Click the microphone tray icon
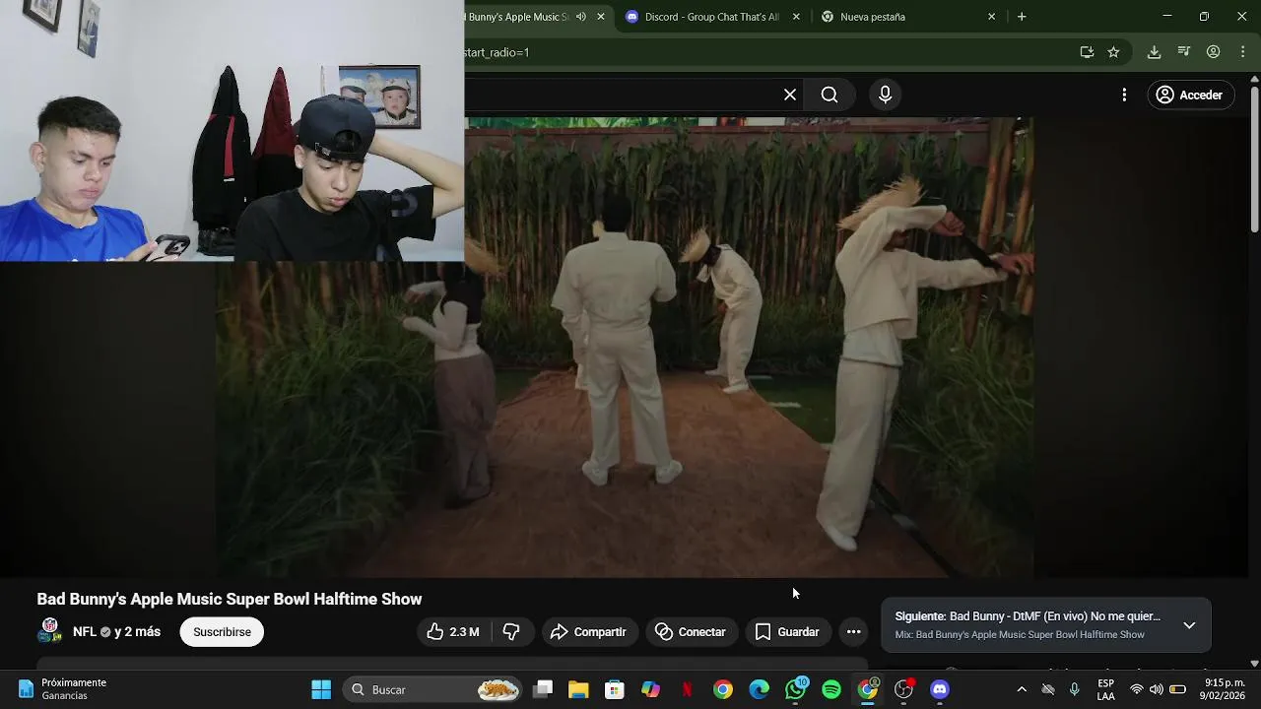The width and height of the screenshot is (1261, 709). pyautogui.click(x=1075, y=689)
